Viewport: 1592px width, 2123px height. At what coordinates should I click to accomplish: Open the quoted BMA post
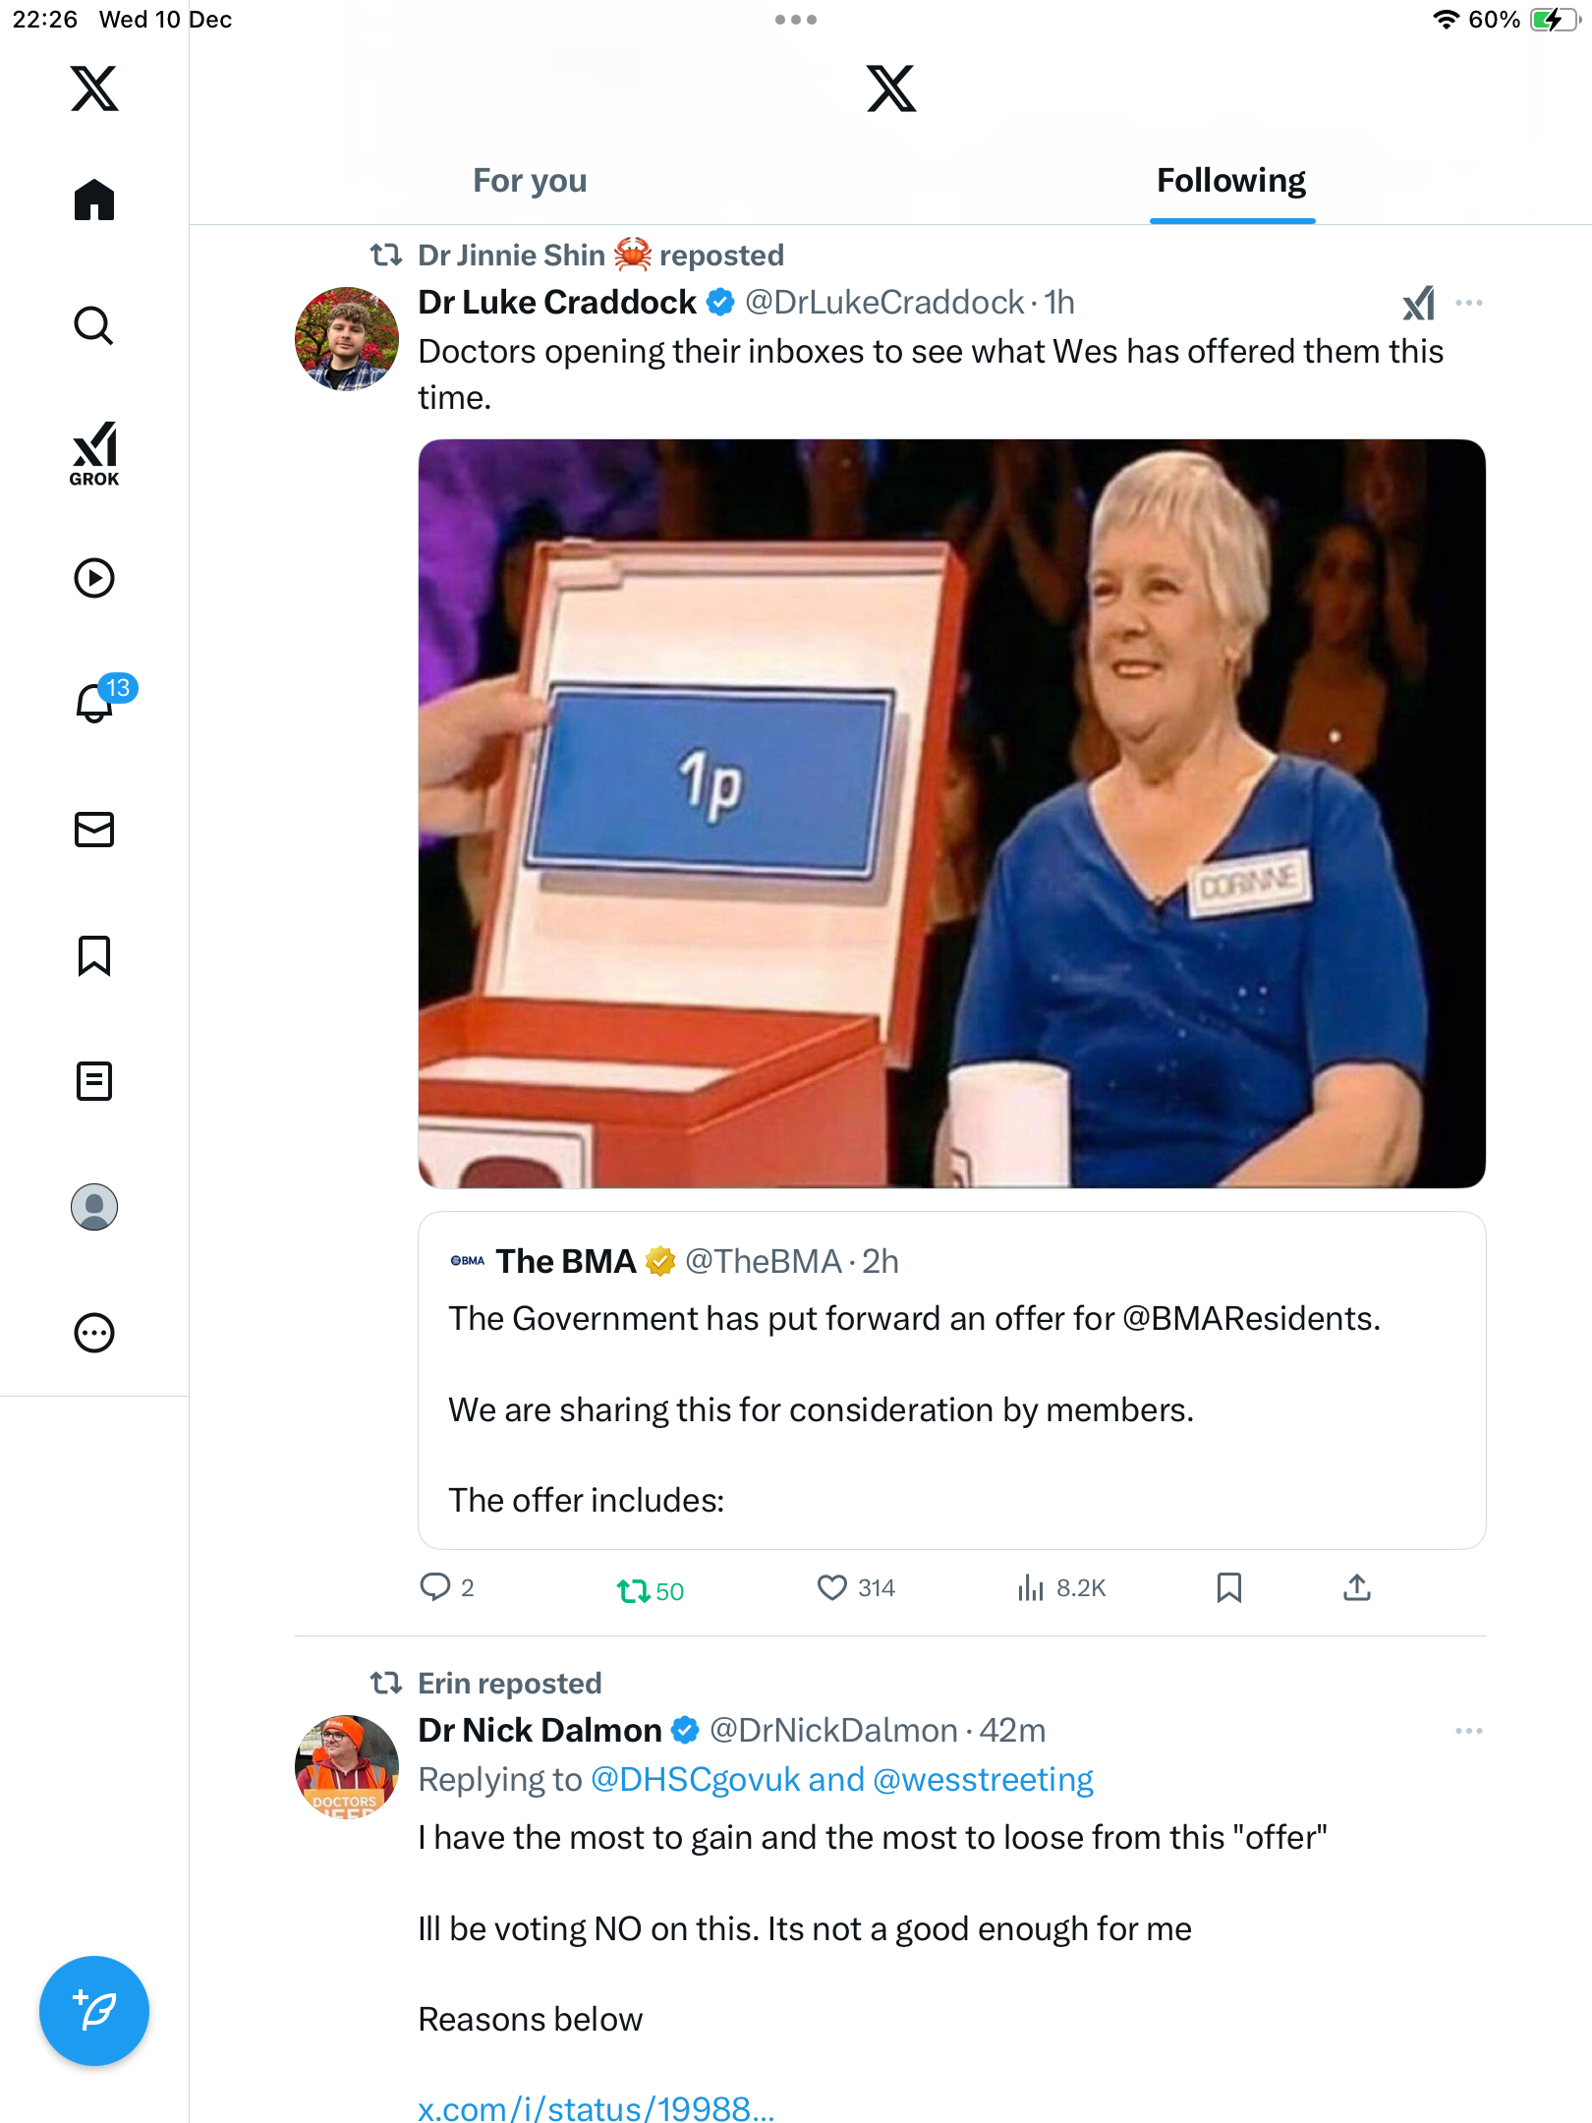[951, 1380]
